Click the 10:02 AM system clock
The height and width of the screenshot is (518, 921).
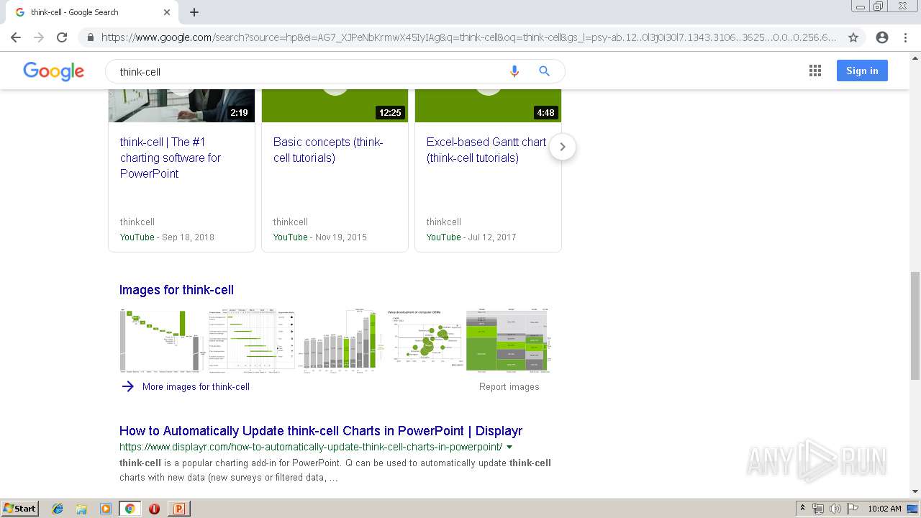pyautogui.click(x=884, y=509)
